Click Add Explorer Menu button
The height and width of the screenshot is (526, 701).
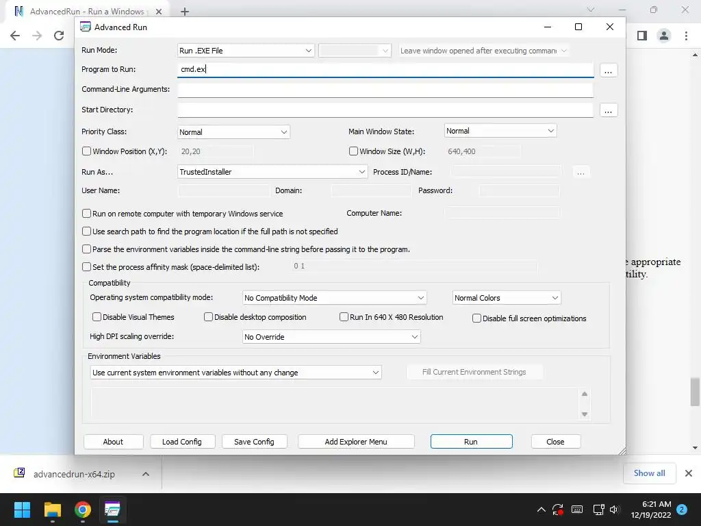[356, 442]
